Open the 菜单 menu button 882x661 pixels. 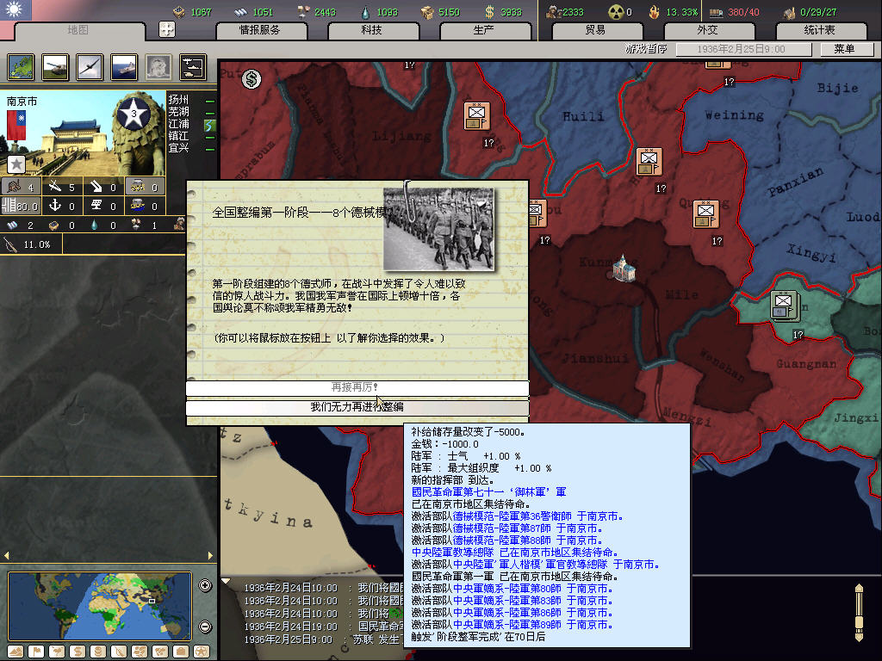click(844, 49)
